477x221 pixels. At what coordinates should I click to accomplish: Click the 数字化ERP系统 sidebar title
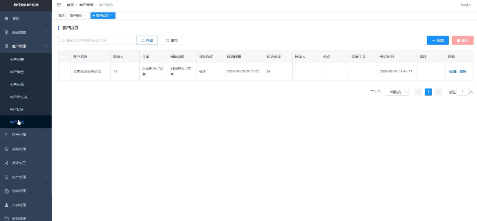pyautogui.click(x=26, y=5)
